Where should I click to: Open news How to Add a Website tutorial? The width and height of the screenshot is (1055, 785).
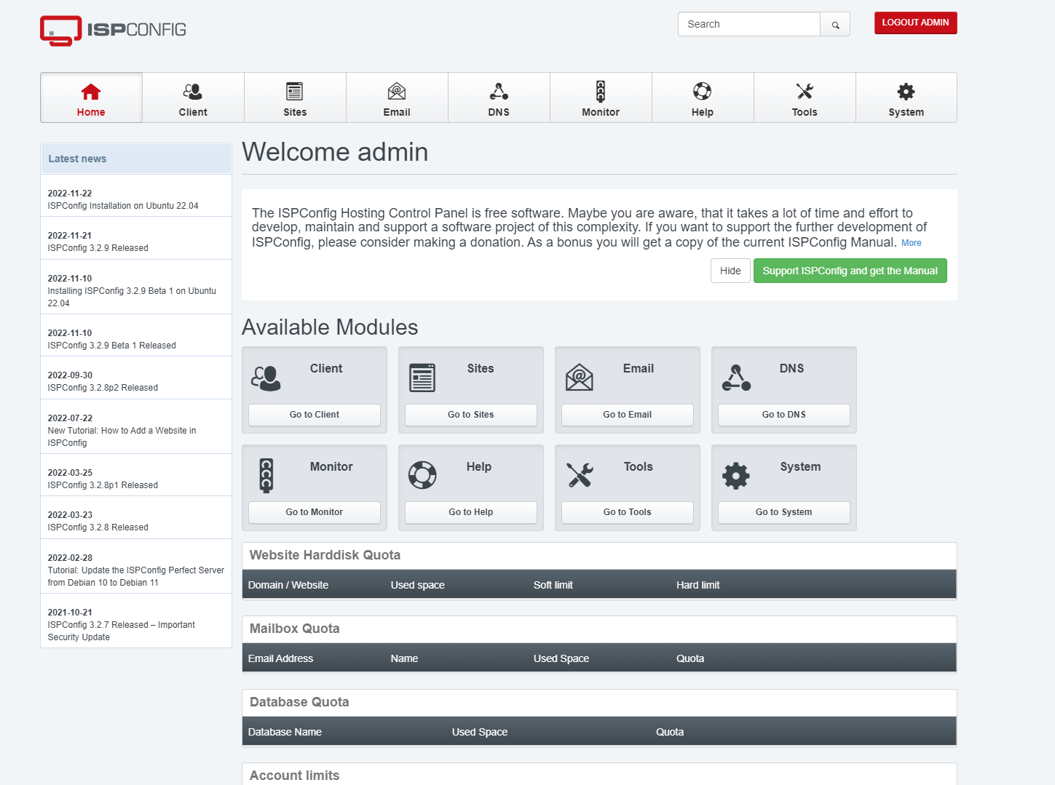(x=122, y=437)
